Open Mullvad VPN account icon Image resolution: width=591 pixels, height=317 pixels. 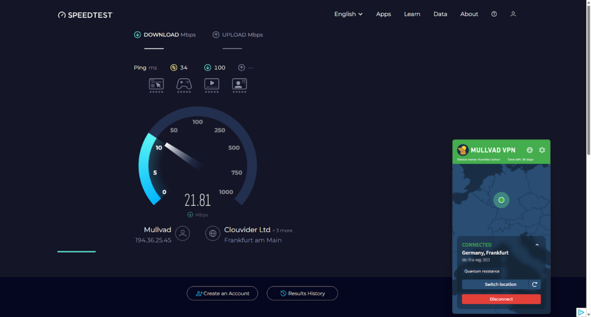530,150
